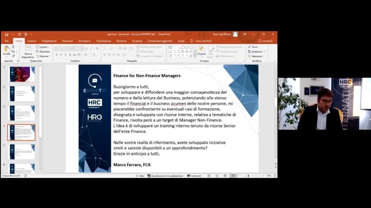371x208 pixels.
Task: Click the Condividi share button
Action: pos(265,41)
